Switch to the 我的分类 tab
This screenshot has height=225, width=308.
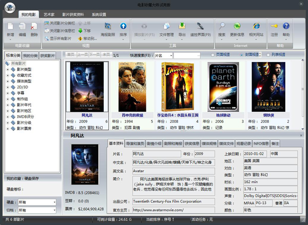click(x=30, y=56)
